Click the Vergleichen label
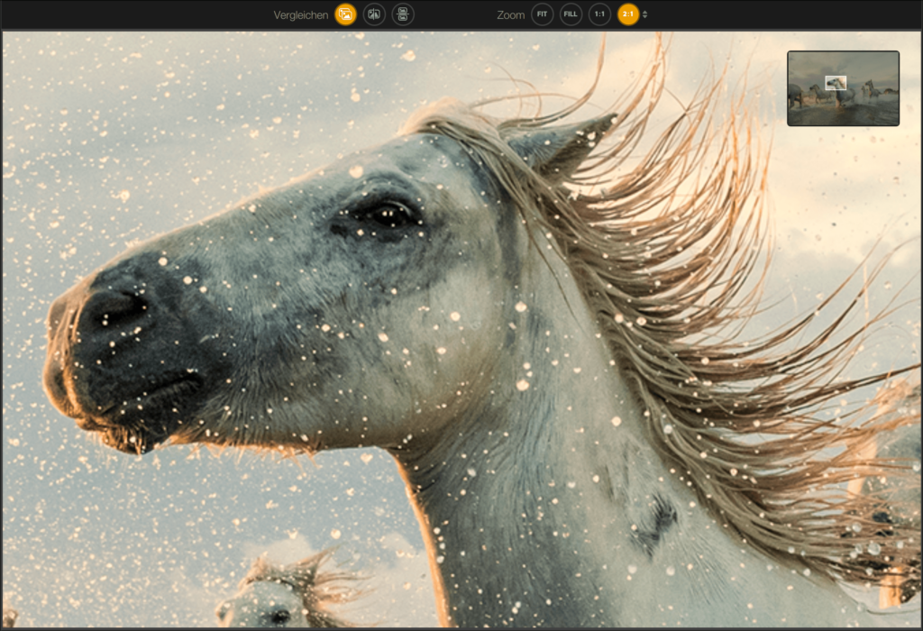The image size is (923, 631). tap(301, 15)
